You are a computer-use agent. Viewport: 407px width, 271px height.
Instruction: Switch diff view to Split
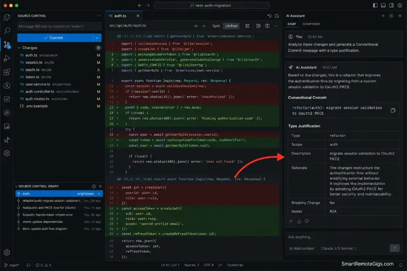(216, 26)
